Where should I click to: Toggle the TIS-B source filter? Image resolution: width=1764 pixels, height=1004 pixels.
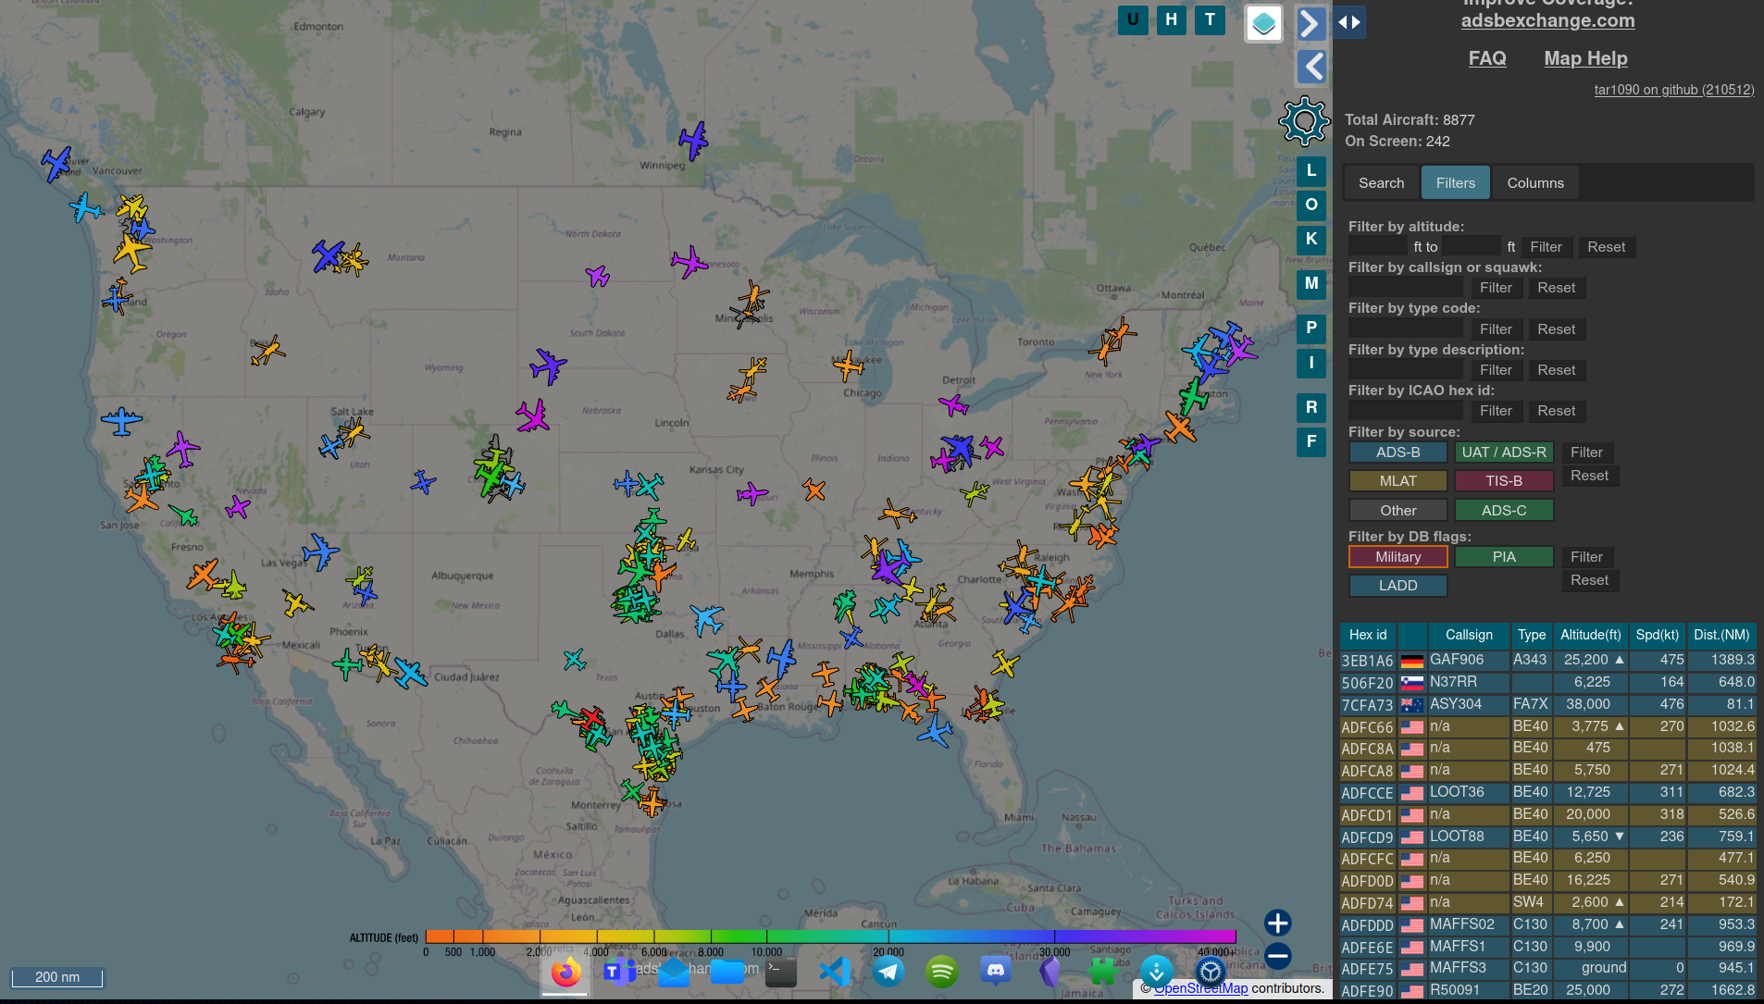click(x=1504, y=481)
